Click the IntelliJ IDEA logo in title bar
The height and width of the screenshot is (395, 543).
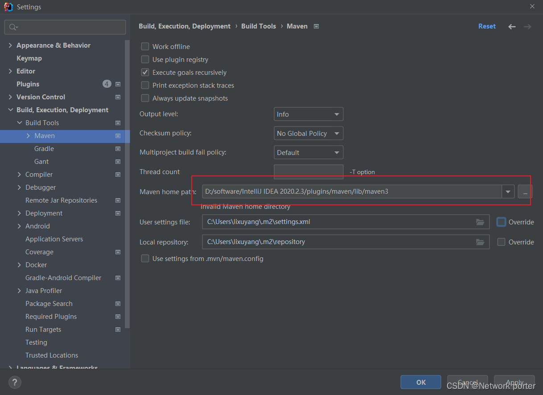[8, 7]
